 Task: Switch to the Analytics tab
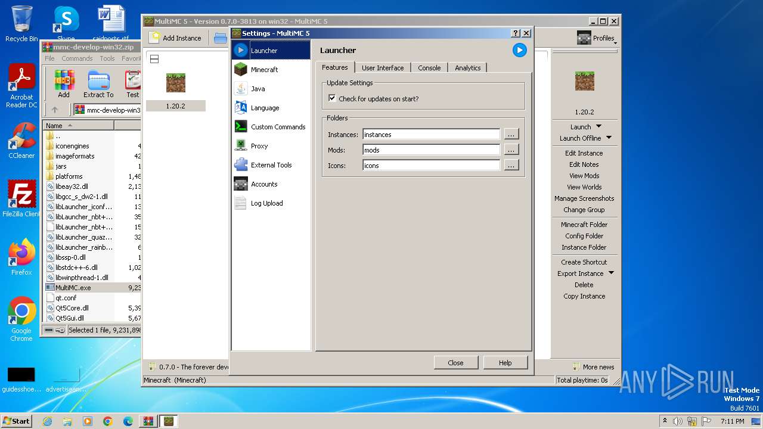[468, 68]
